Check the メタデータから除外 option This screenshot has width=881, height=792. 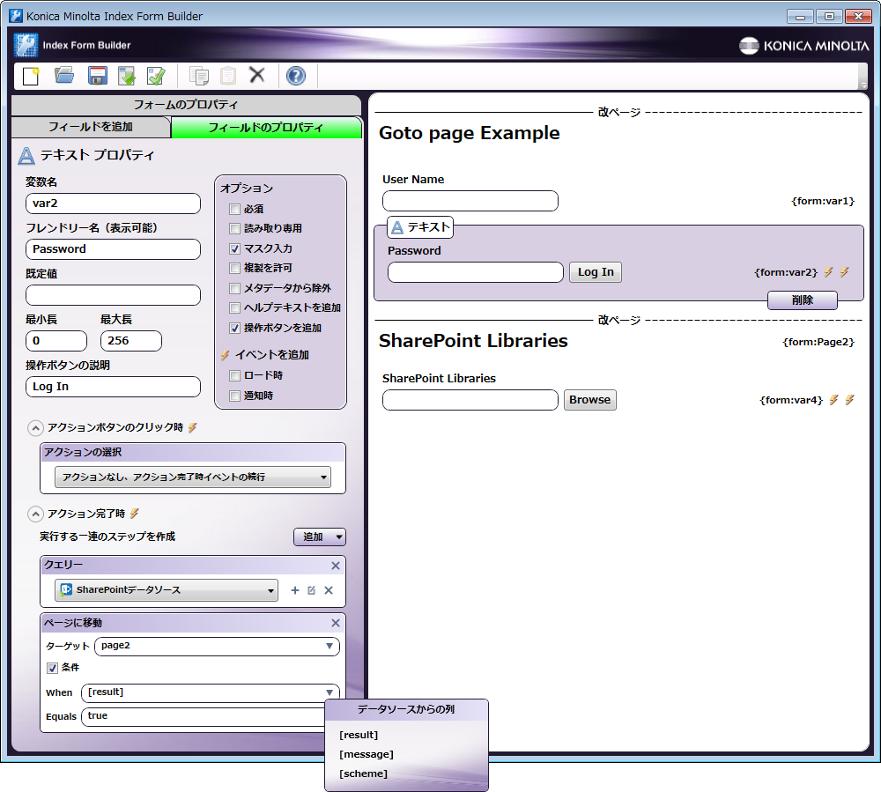[235, 288]
